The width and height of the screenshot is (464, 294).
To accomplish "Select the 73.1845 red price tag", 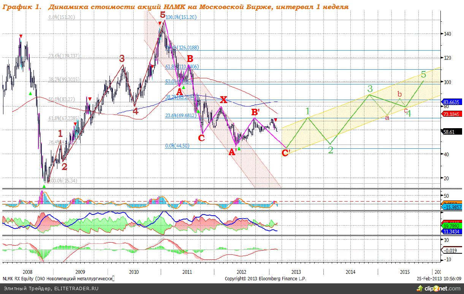I will [453, 114].
